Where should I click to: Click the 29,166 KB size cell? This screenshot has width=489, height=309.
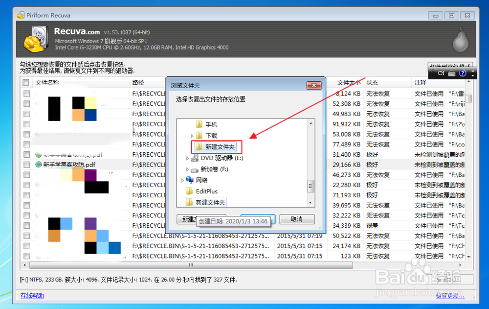(x=347, y=165)
